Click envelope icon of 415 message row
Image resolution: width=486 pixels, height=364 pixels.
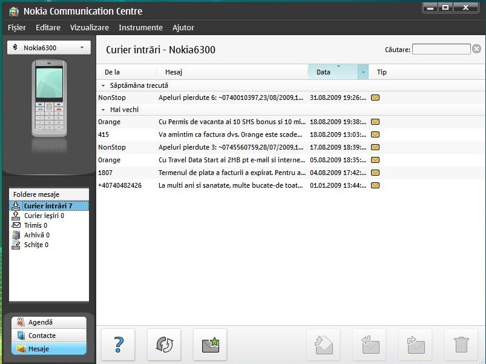tap(375, 134)
